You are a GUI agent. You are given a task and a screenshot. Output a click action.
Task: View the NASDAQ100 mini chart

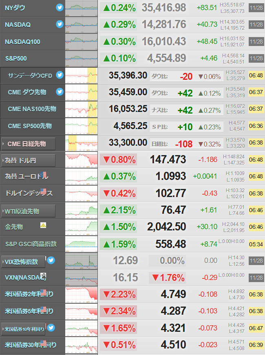point(82,42)
